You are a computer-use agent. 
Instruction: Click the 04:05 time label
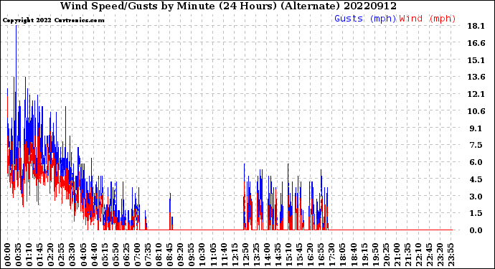point(83,255)
